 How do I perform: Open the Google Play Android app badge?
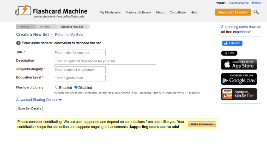(x=239, y=79)
